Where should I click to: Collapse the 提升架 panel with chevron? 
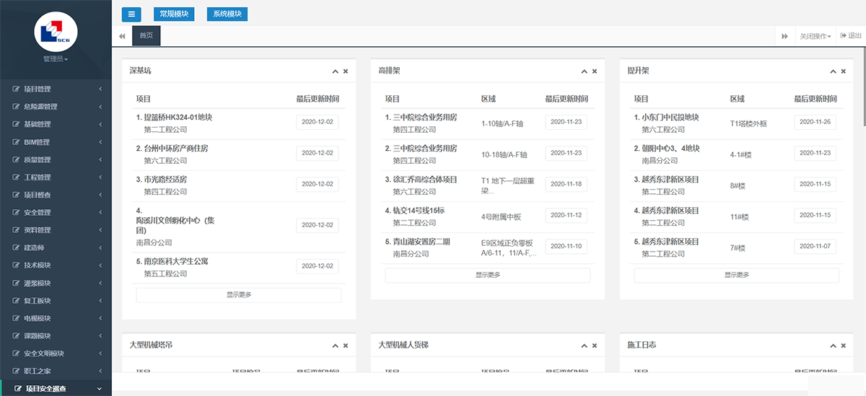click(x=833, y=71)
